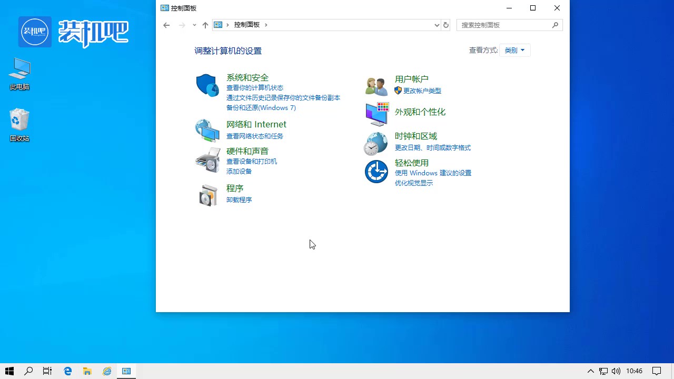Image resolution: width=674 pixels, height=379 pixels.
Task: Click the Change account type link
Action: [x=421, y=90]
